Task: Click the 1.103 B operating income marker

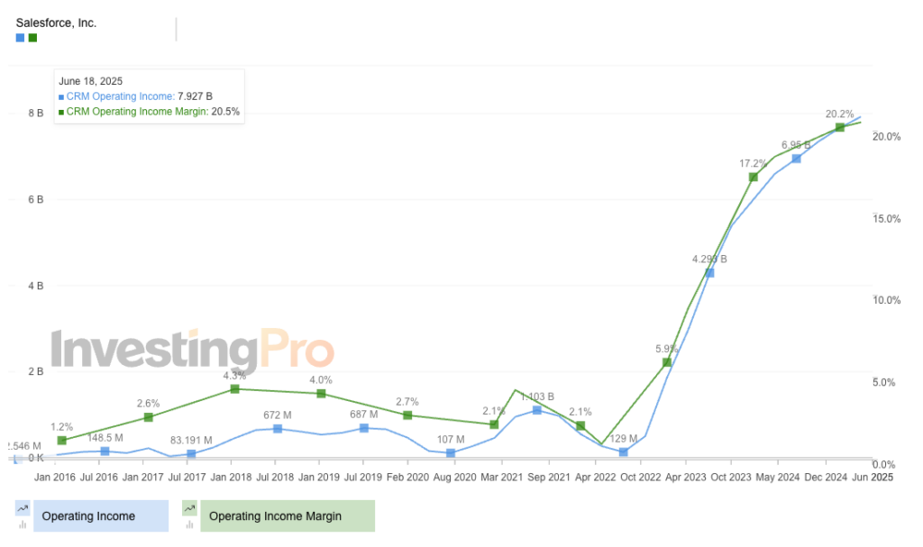Action: (537, 410)
